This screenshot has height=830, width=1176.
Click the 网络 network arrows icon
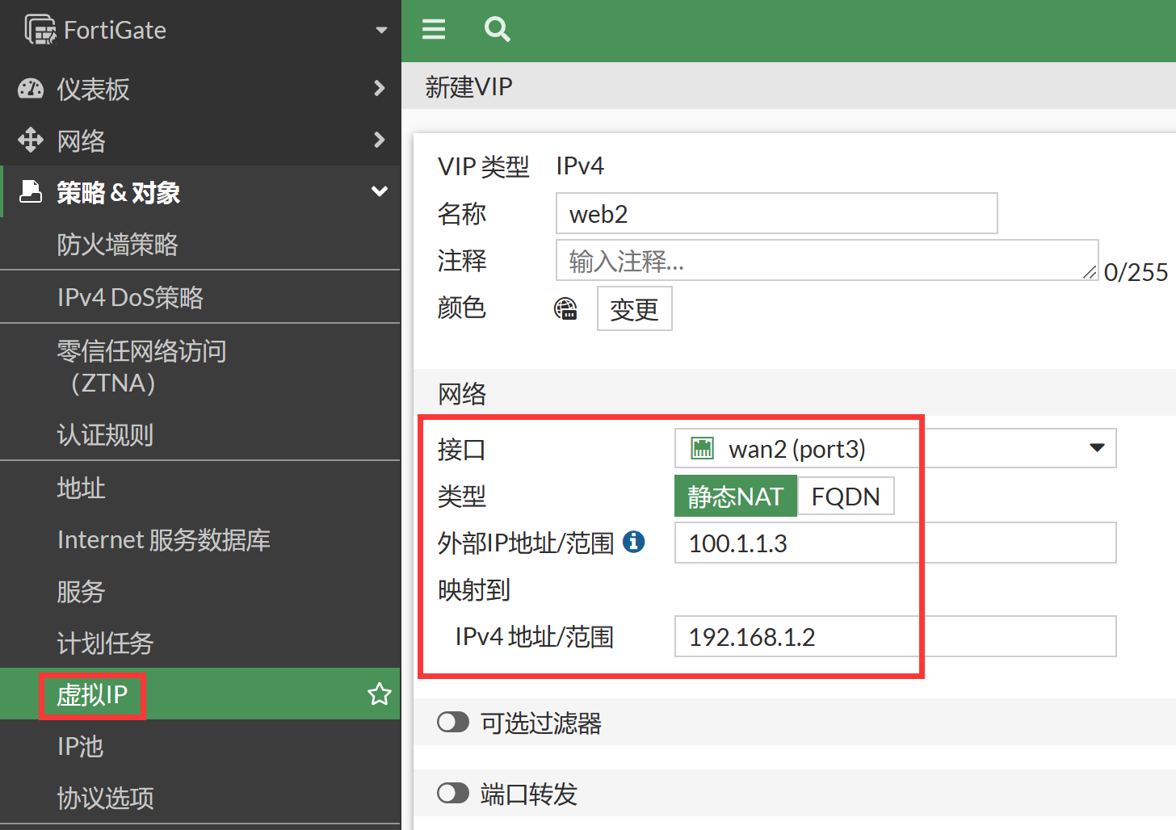pyautogui.click(x=31, y=140)
